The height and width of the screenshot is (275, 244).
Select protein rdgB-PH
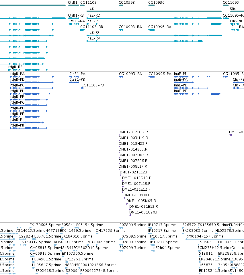coord(29,111)
